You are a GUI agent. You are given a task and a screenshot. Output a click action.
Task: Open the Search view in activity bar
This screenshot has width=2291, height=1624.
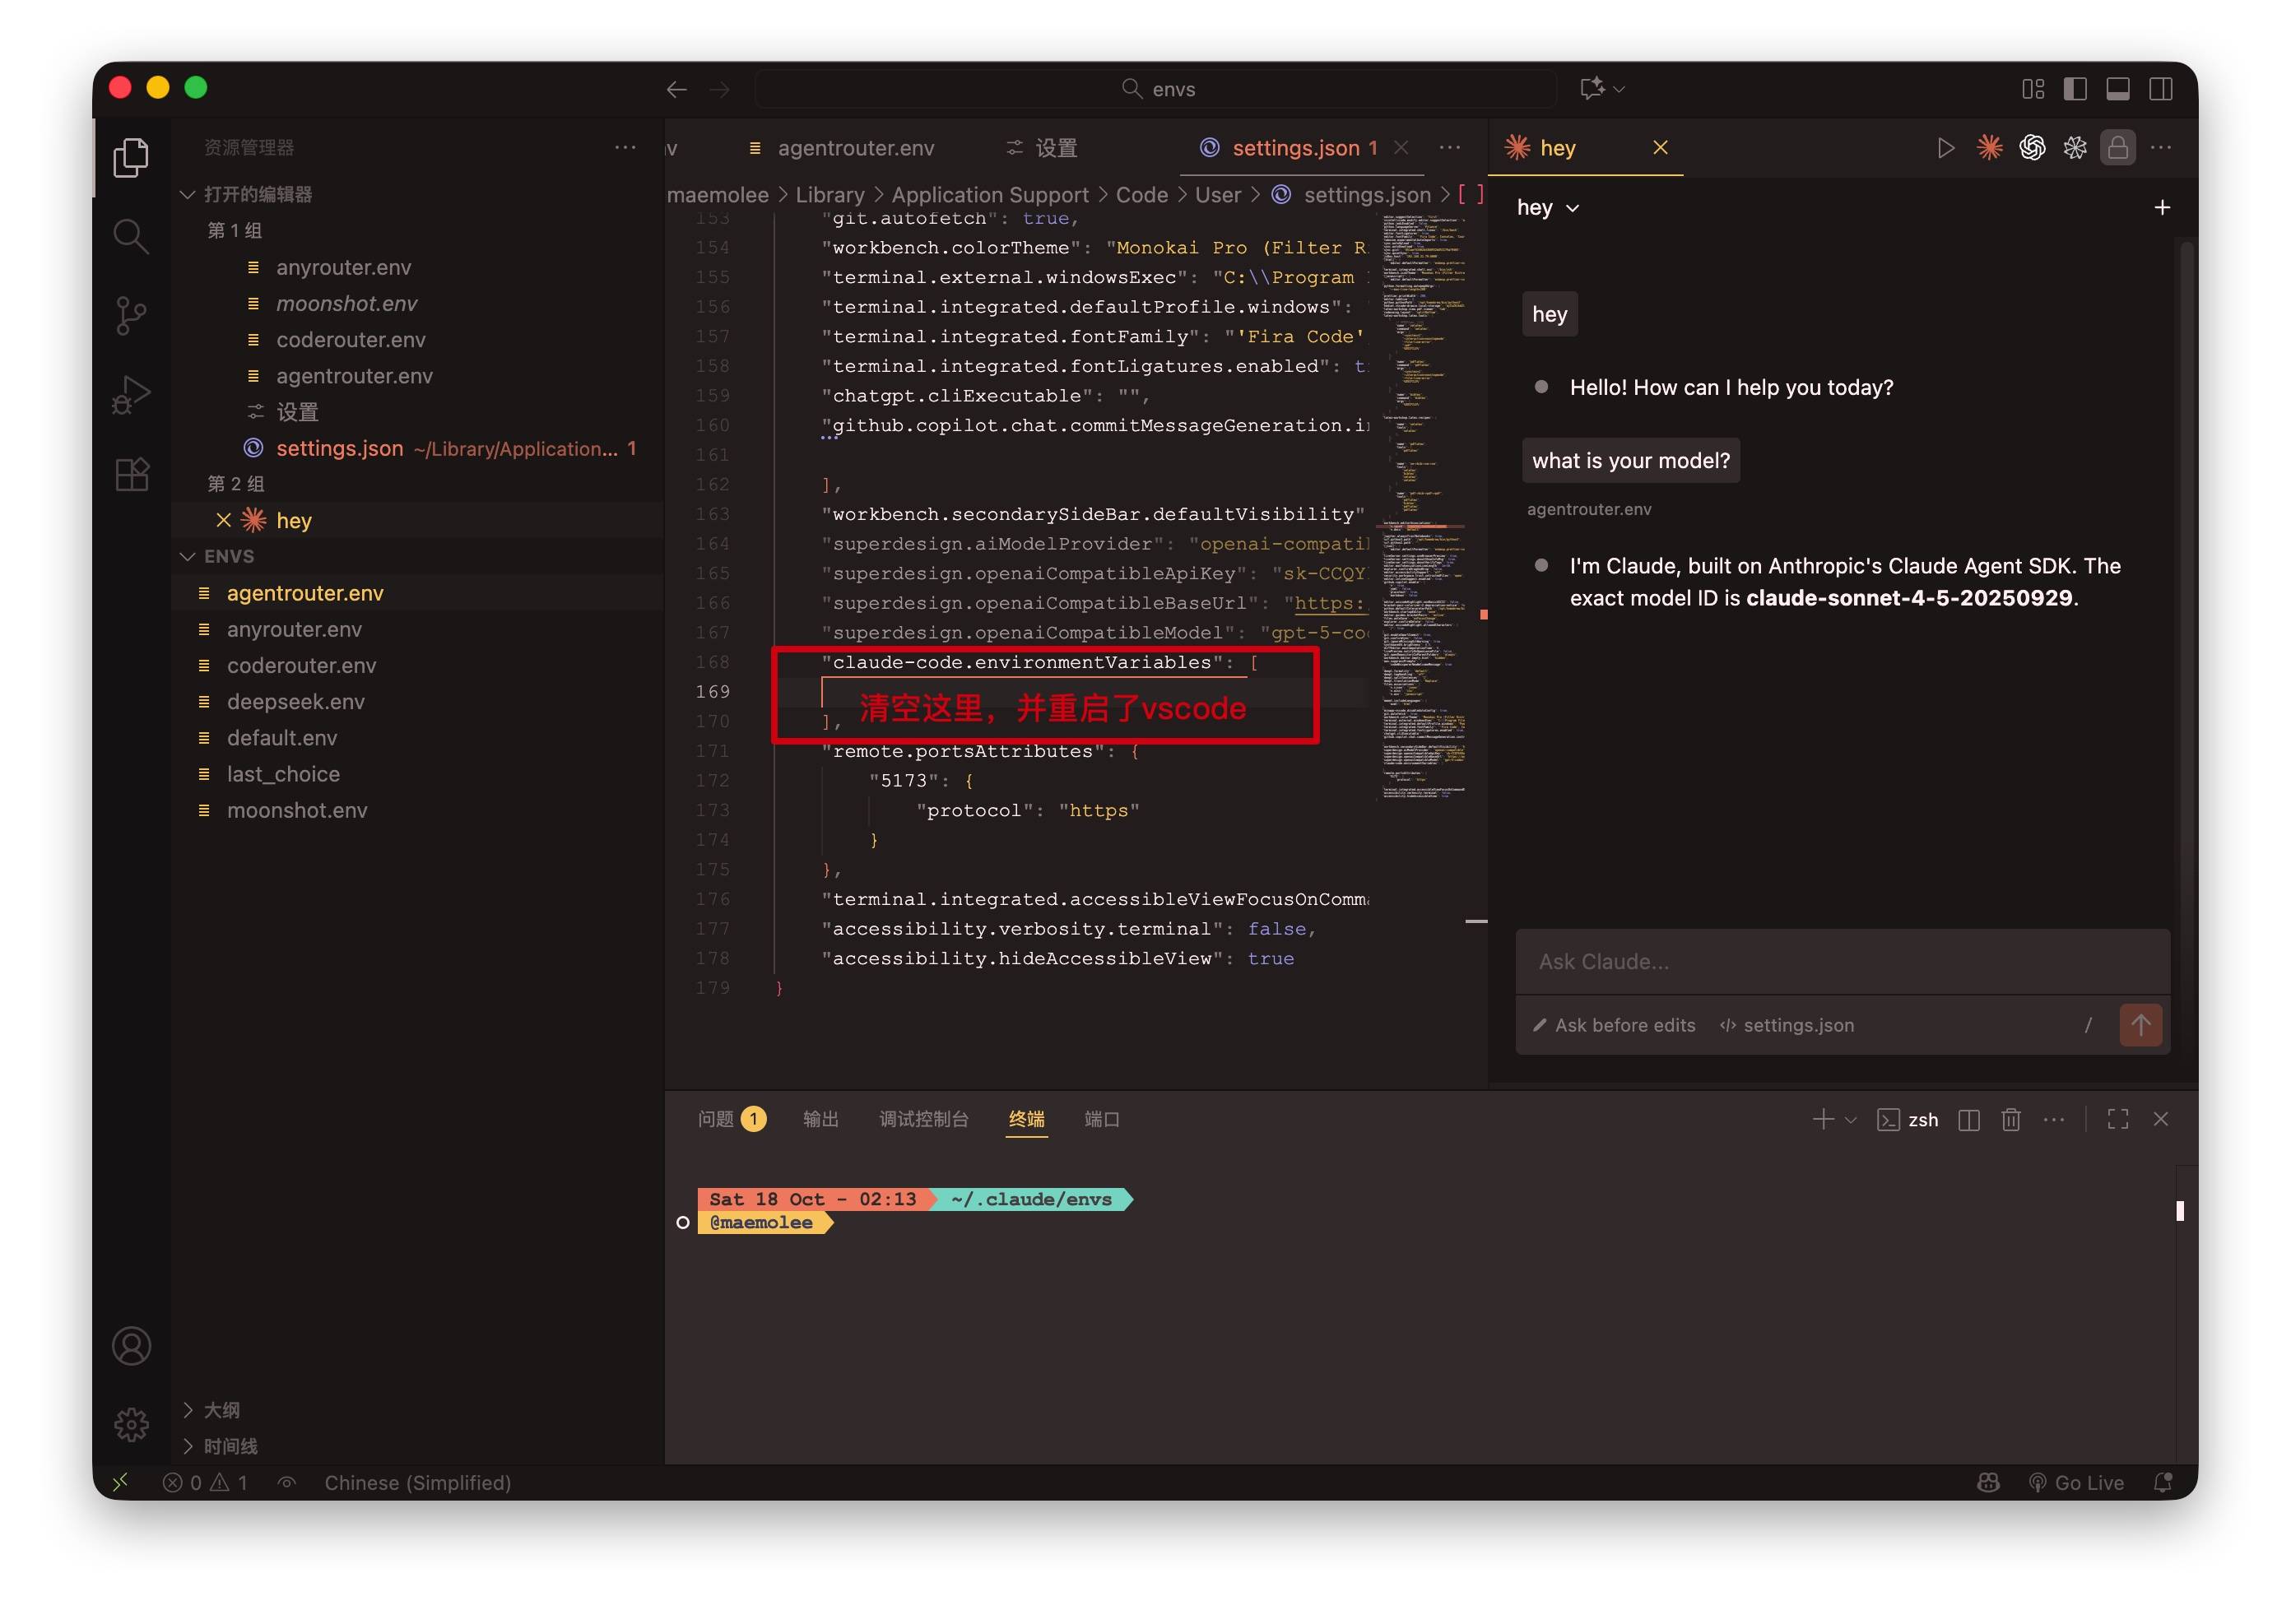[131, 237]
